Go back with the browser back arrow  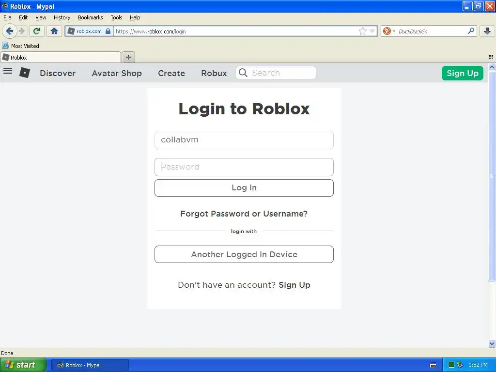coord(9,31)
